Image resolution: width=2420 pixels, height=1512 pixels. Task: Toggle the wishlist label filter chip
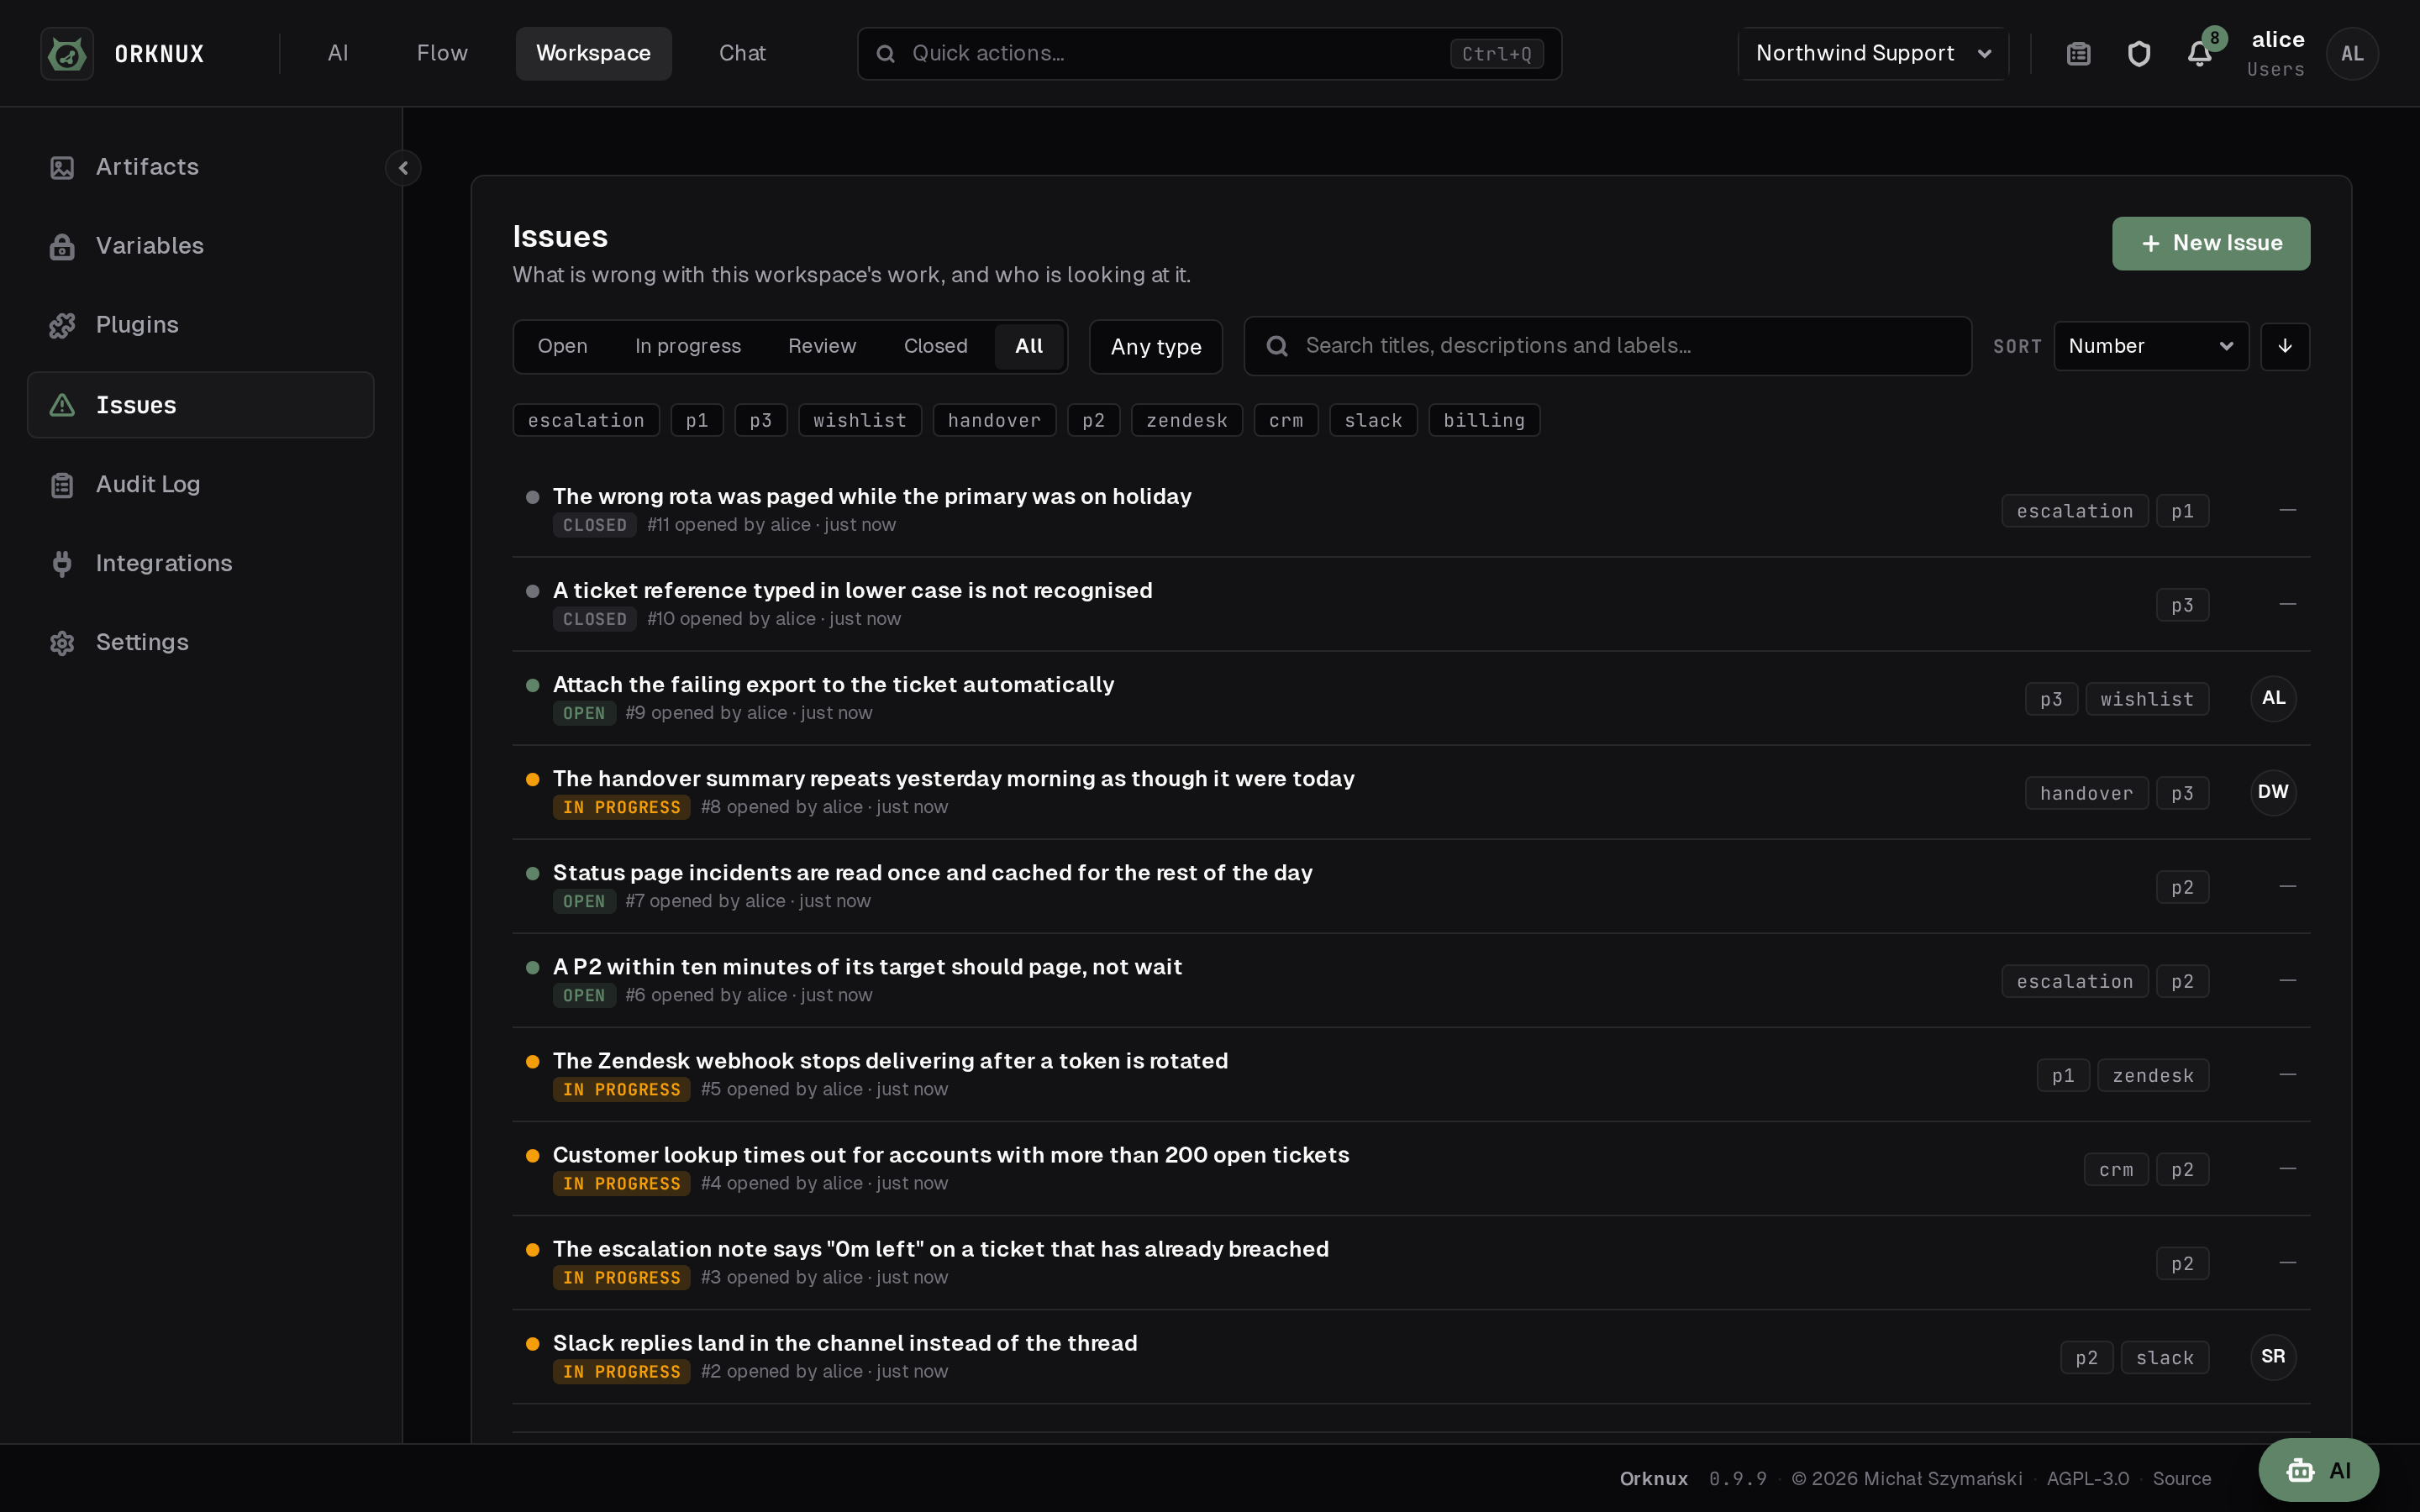click(x=860, y=420)
